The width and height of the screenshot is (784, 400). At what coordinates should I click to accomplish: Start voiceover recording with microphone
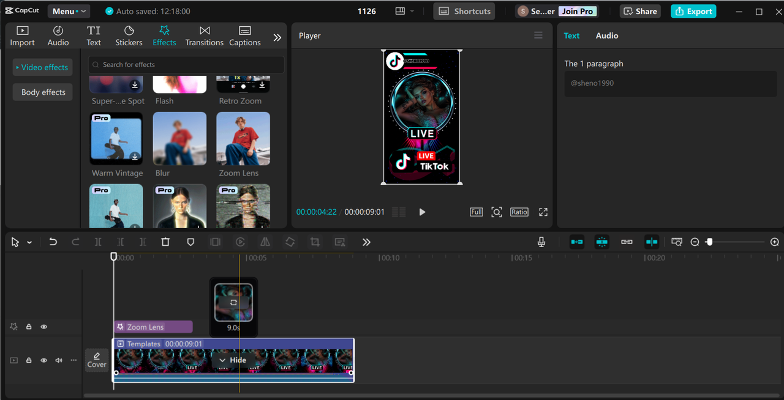point(541,242)
